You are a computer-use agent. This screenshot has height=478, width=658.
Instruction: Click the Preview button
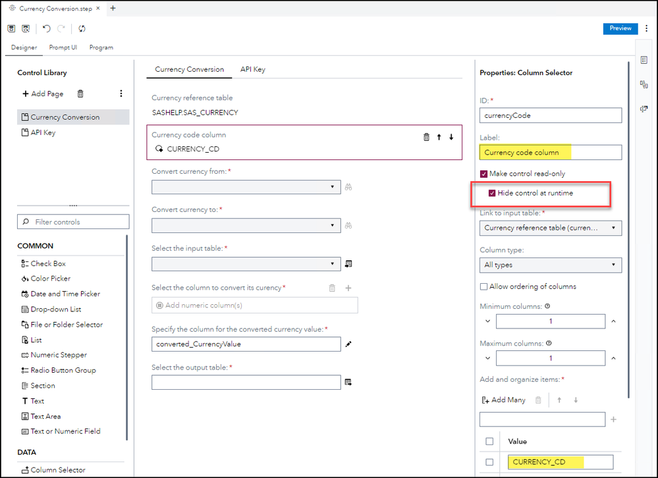(x=620, y=28)
